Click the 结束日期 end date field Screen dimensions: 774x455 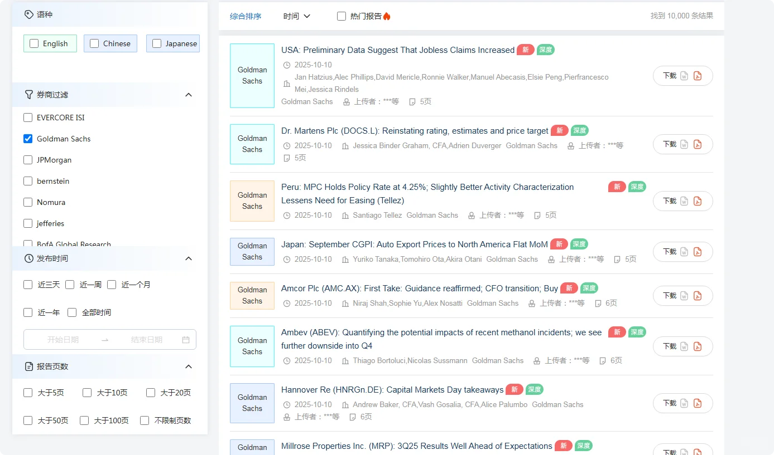coord(147,340)
